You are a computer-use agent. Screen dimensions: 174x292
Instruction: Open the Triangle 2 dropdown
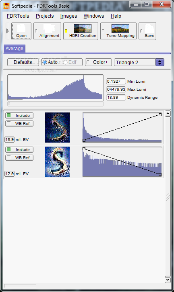click(139, 62)
